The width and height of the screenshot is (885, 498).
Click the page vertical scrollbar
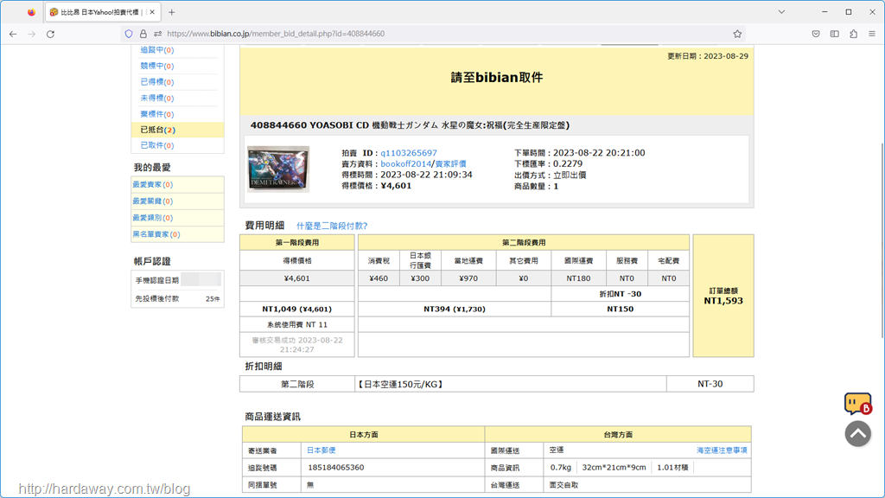pos(882,240)
